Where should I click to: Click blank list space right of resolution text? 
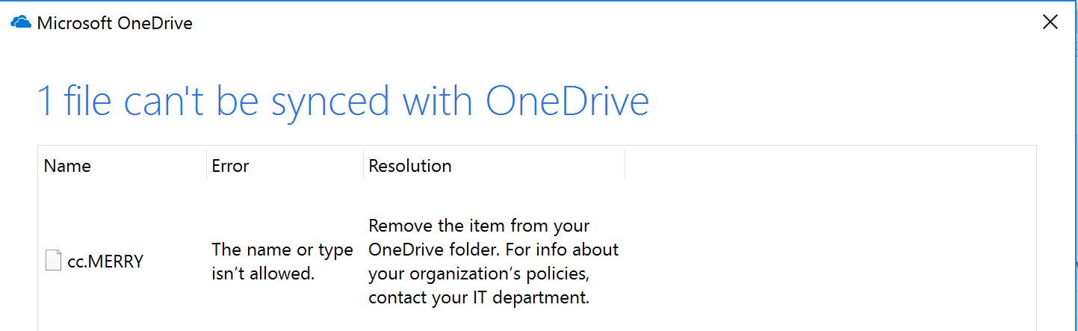click(x=829, y=262)
